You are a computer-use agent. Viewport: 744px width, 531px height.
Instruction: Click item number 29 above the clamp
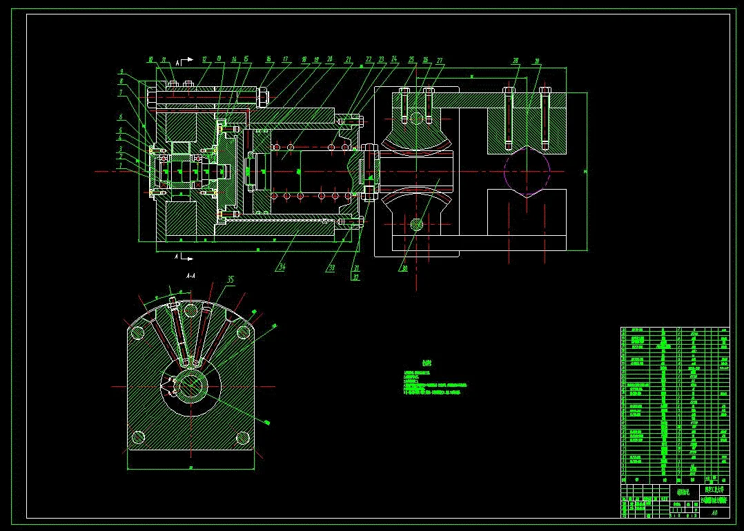click(537, 61)
